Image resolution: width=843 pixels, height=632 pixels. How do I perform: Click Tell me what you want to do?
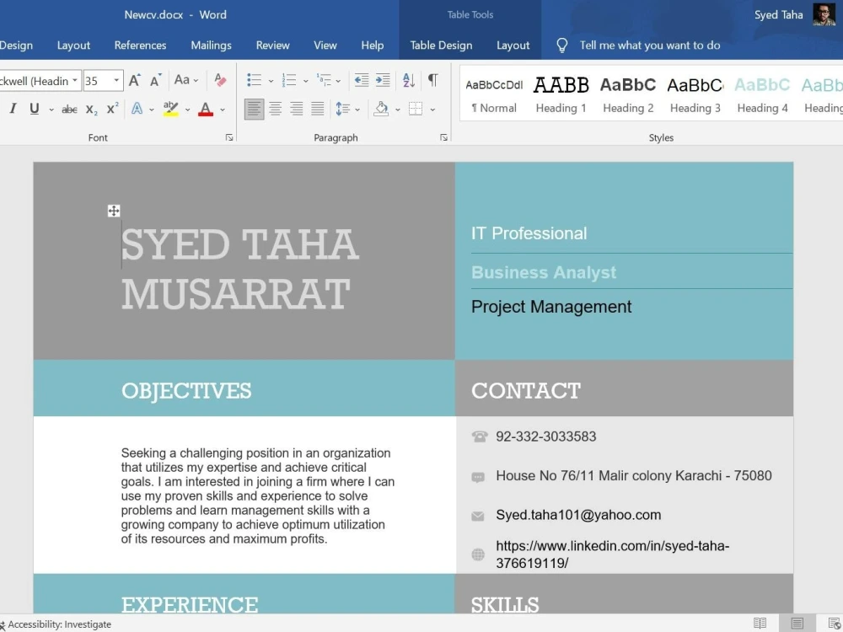click(x=649, y=46)
